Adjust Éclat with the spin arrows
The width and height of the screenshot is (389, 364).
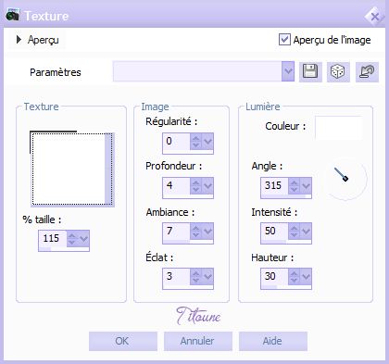[x=195, y=277]
